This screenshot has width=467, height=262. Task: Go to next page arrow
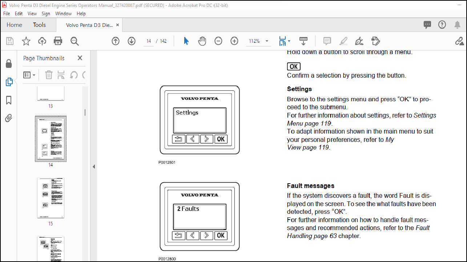tap(132, 41)
